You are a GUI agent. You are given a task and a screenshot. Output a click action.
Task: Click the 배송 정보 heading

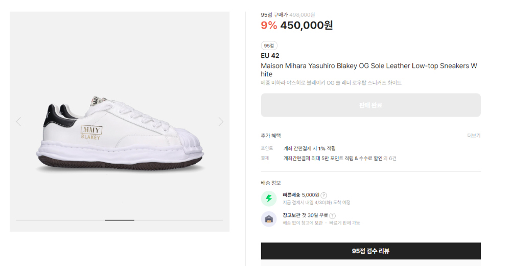pos(271,183)
